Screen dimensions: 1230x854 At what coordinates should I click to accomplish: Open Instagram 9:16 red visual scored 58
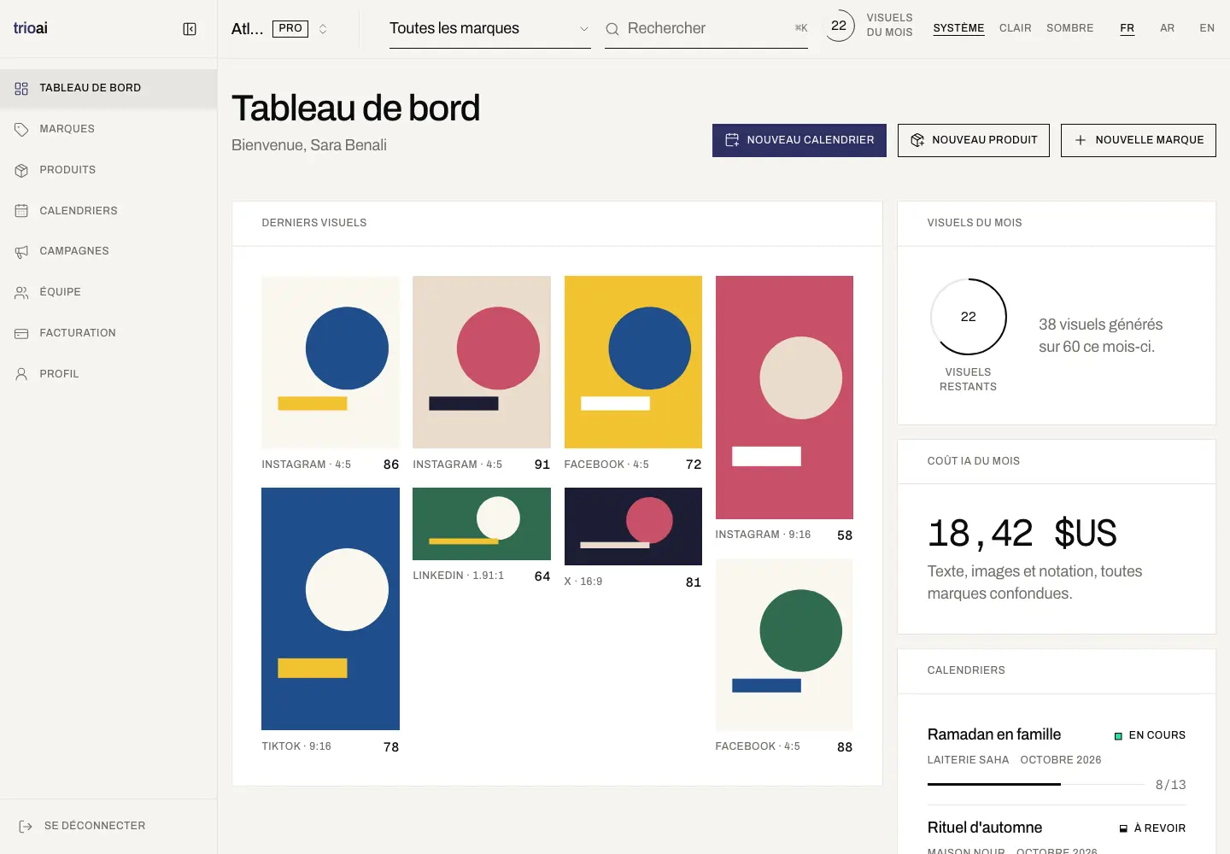(784, 397)
